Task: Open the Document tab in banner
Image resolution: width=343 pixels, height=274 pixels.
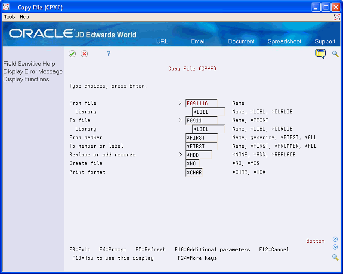Action: [x=241, y=41]
